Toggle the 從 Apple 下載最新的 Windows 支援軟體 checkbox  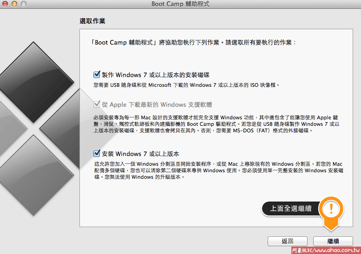[x=97, y=104]
